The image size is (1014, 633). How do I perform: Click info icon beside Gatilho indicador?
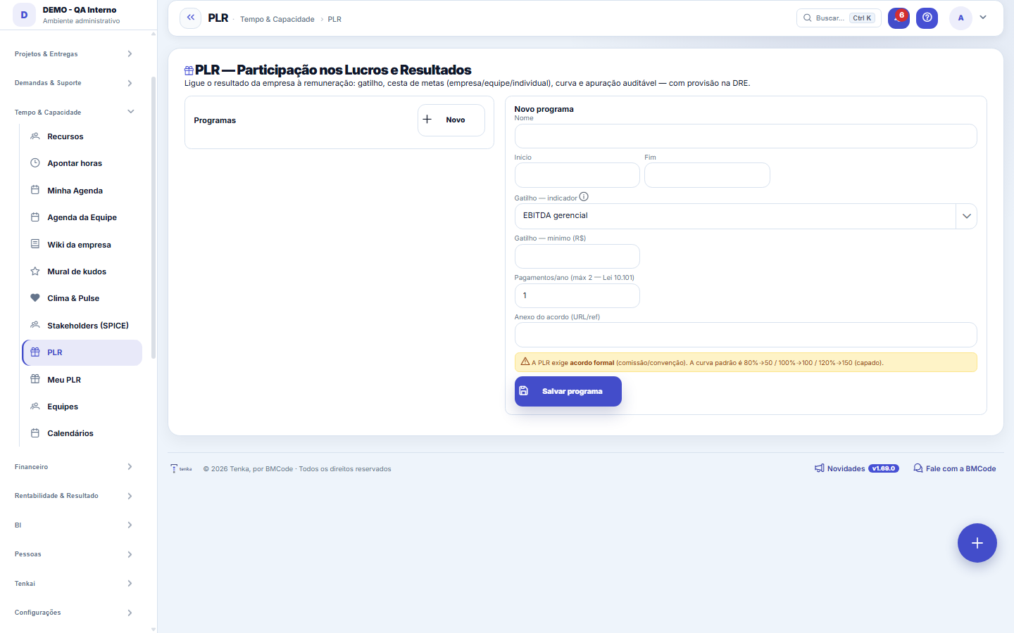point(584,197)
